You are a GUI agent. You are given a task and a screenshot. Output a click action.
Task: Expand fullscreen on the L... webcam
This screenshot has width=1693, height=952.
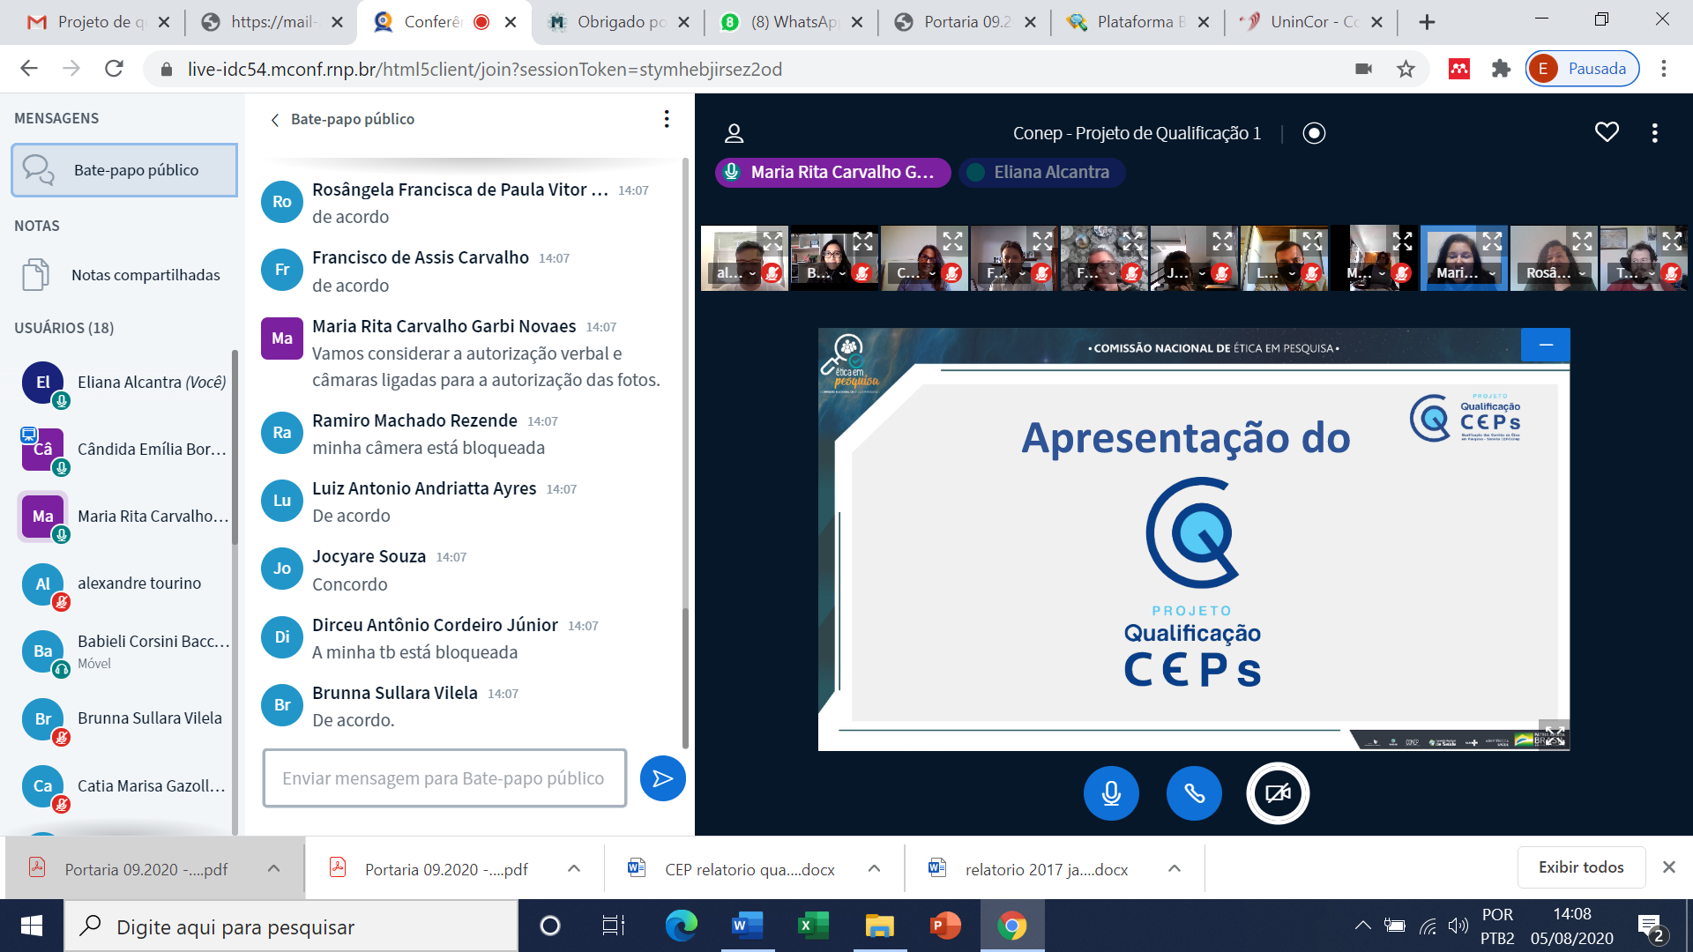(x=1312, y=241)
